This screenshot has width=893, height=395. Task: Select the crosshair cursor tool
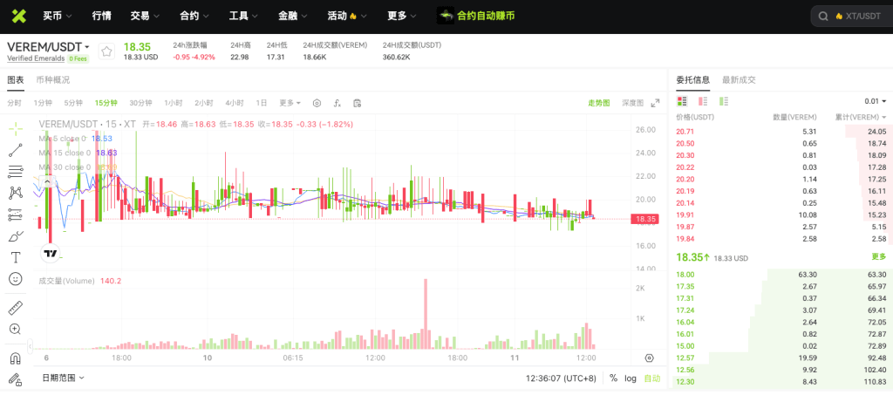coord(16,128)
